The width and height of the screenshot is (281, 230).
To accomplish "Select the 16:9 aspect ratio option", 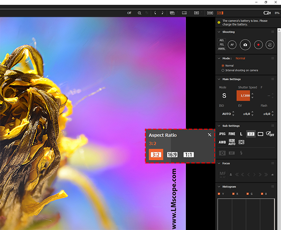I will coord(172,154).
